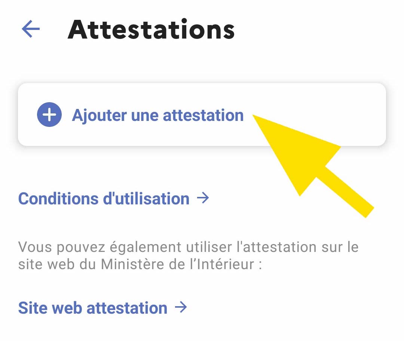This screenshot has height=341, width=404.
Task: Click the arrow beside Site web attestation
Action: (x=181, y=307)
